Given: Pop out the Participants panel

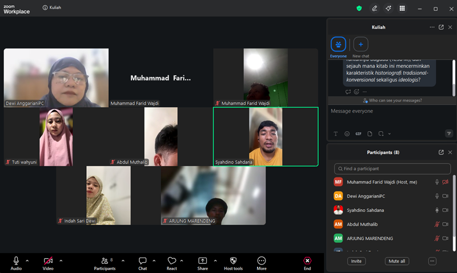Looking at the screenshot, I should click(441, 152).
